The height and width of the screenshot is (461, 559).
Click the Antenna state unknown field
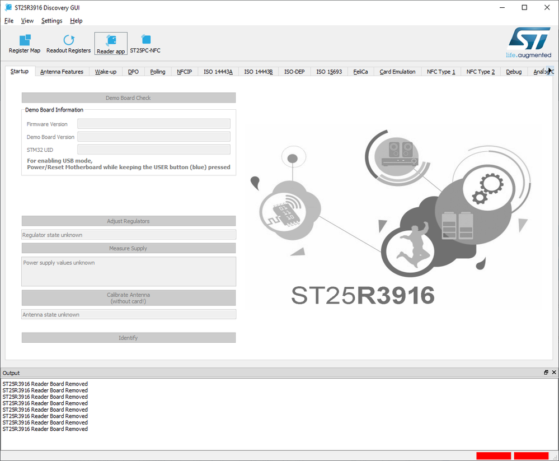pyautogui.click(x=129, y=314)
